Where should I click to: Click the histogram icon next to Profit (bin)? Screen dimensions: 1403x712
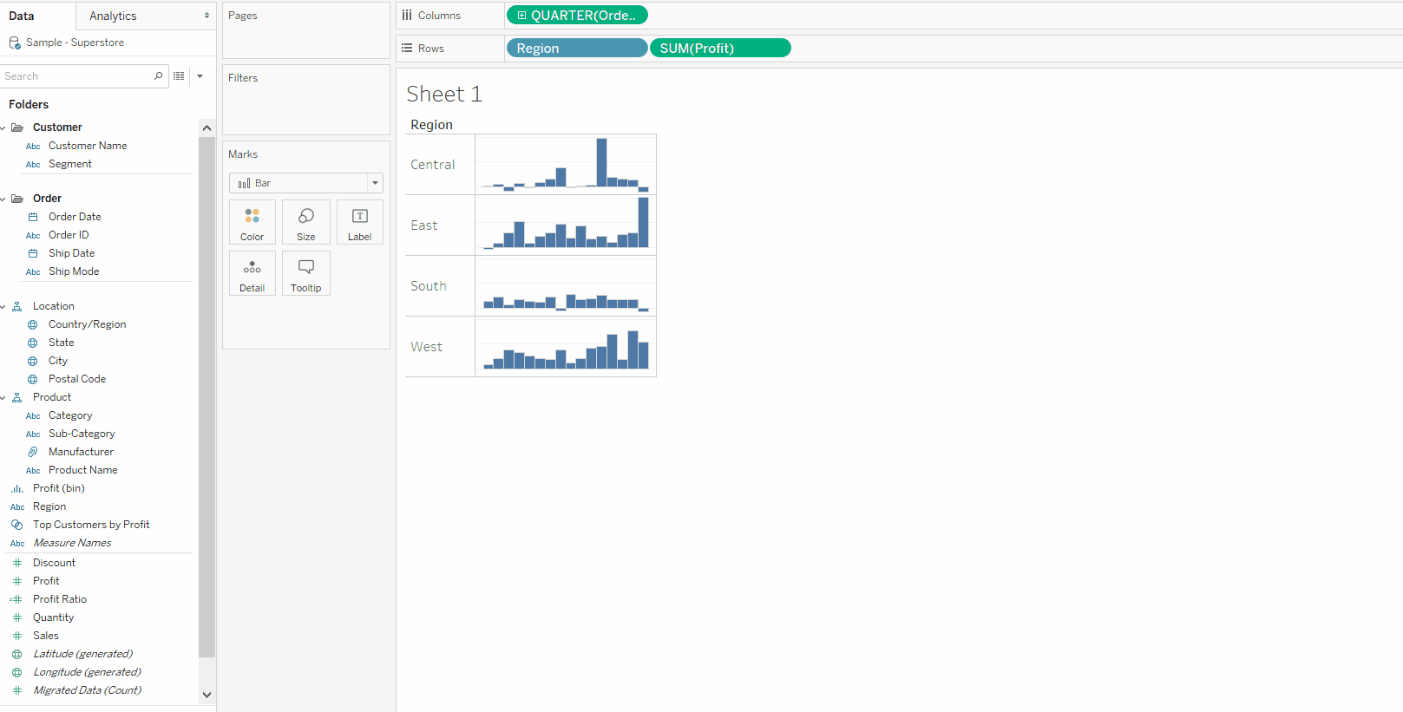[x=17, y=488]
